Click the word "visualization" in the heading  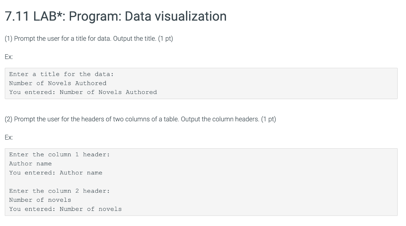click(191, 16)
